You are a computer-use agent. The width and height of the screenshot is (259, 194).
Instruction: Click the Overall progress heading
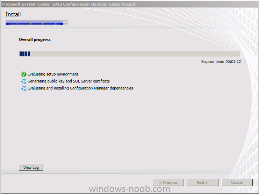click(35, 39)
